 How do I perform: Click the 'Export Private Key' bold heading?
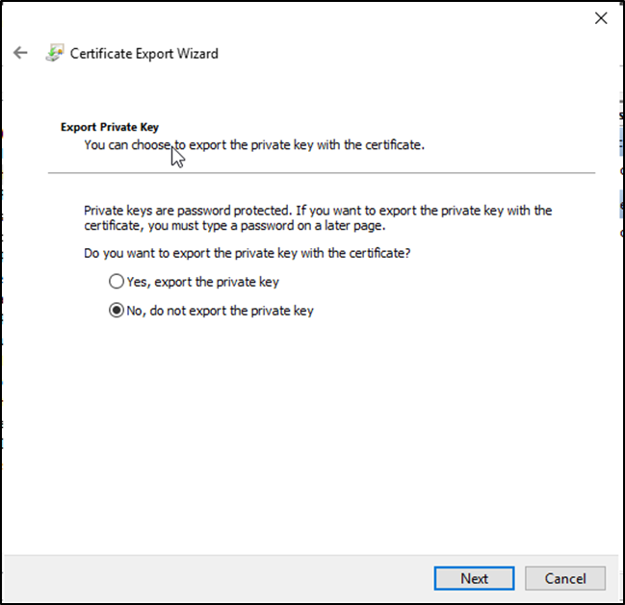[x=110, y=126]
